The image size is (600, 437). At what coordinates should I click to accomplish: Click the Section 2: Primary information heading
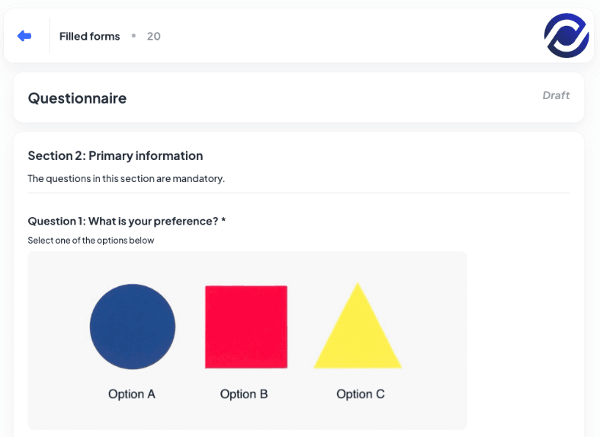click(x=115, y=156)
